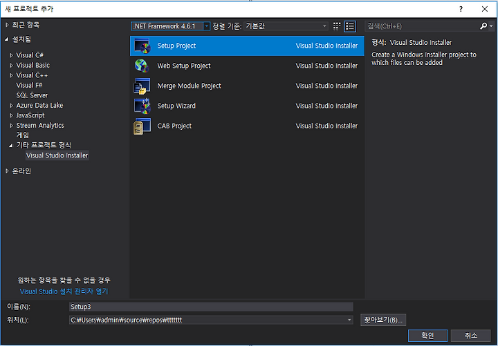Expand the Stream Analytics node
This screenshot has width=498, height=346.
coord(12,126)
